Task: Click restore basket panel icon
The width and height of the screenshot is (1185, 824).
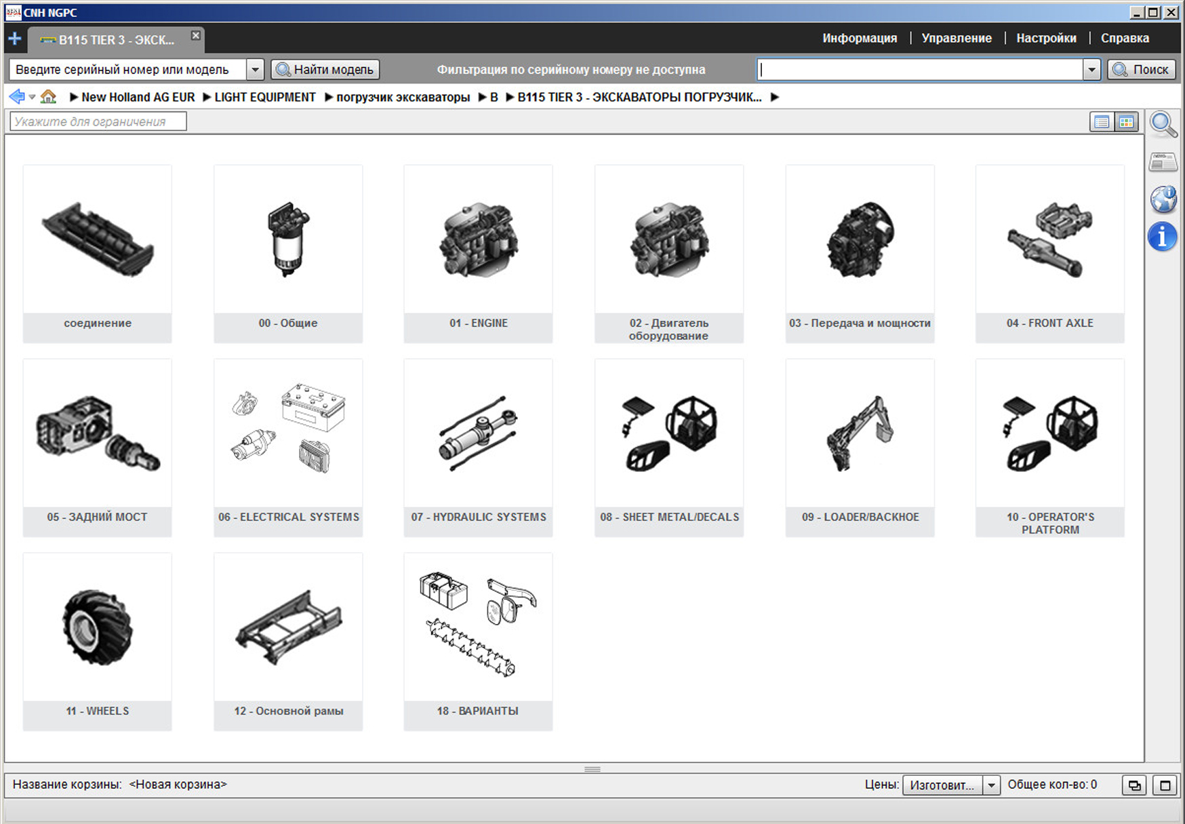Action: pos(1134,785)
